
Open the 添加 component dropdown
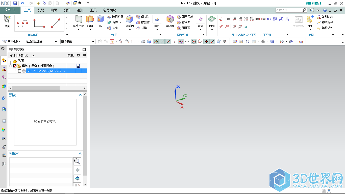(310, 30)
